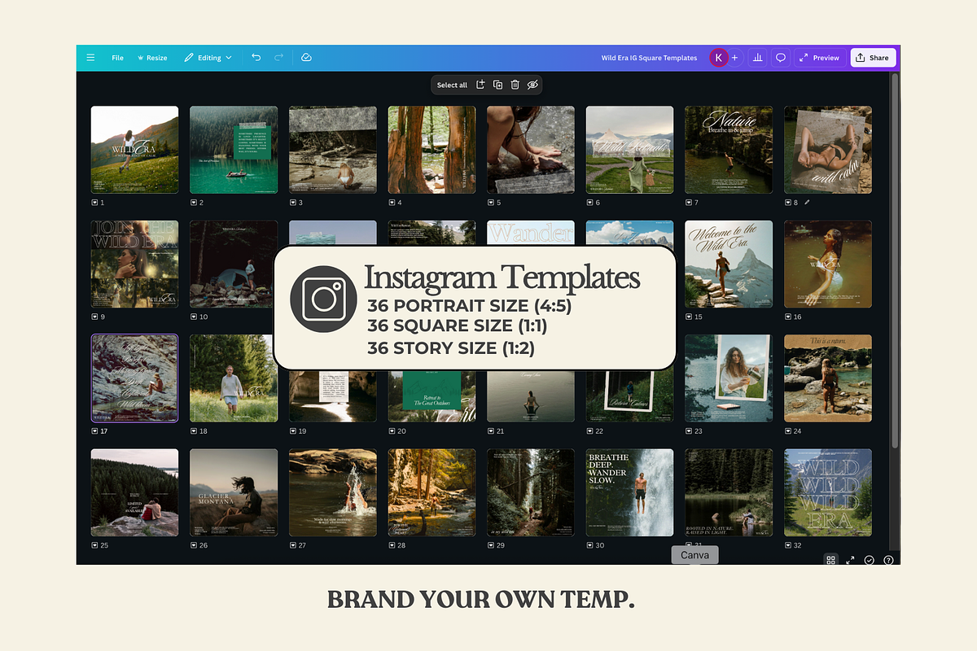The width and height of the screenshot is (977, 651).
Task: Click the Redo arrow
Action: coord(279,58)
